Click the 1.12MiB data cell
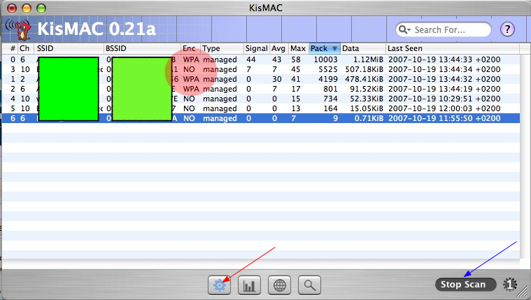Image resolution: width=531 pixels, height=300 pixels. (x=368, y=59)
